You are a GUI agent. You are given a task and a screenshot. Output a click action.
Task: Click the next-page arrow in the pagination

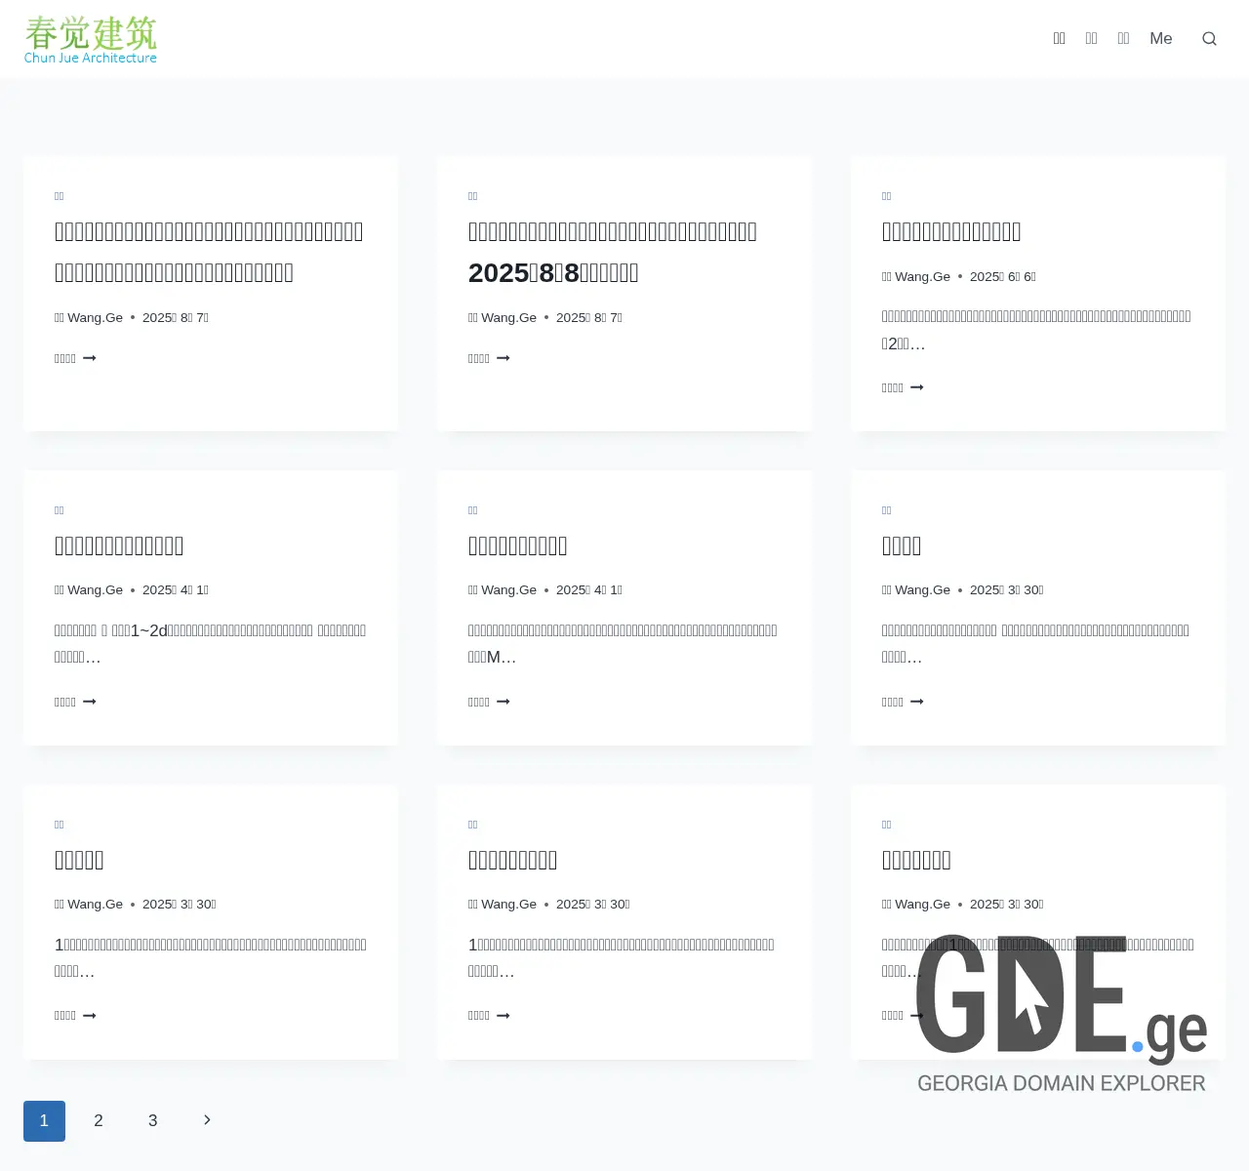pos(206,1120)
